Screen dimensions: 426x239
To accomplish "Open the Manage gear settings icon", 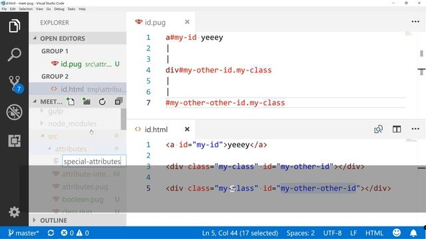I will pyautogui.click(x=14, y=212).
